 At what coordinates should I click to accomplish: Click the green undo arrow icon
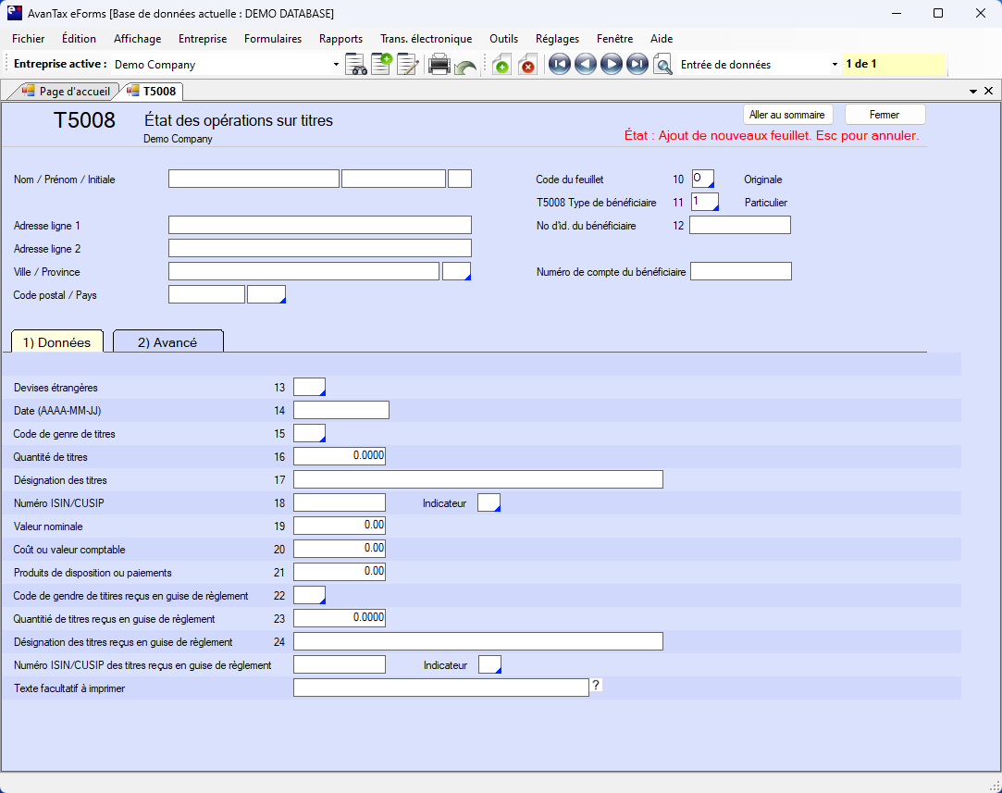[465, 67]
